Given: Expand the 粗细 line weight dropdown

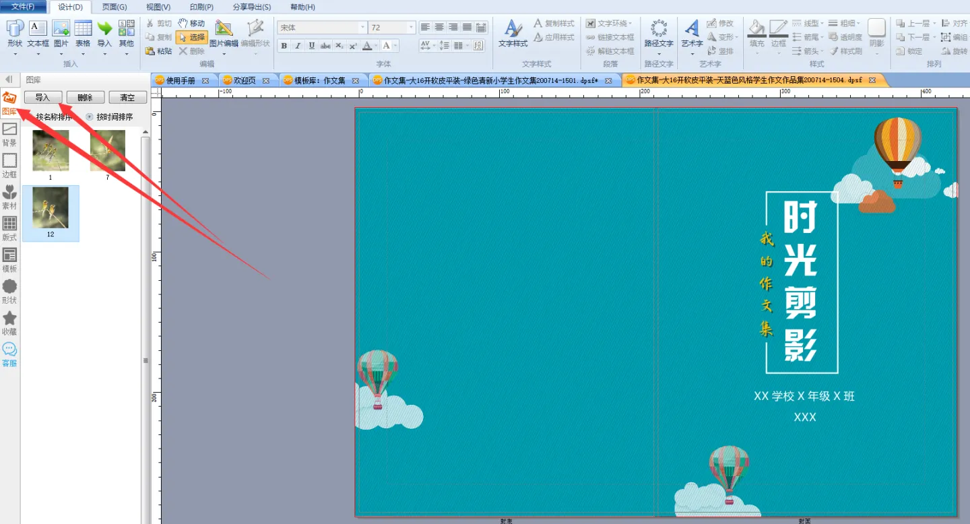Looking at the screenshot, I should point(859,24).
